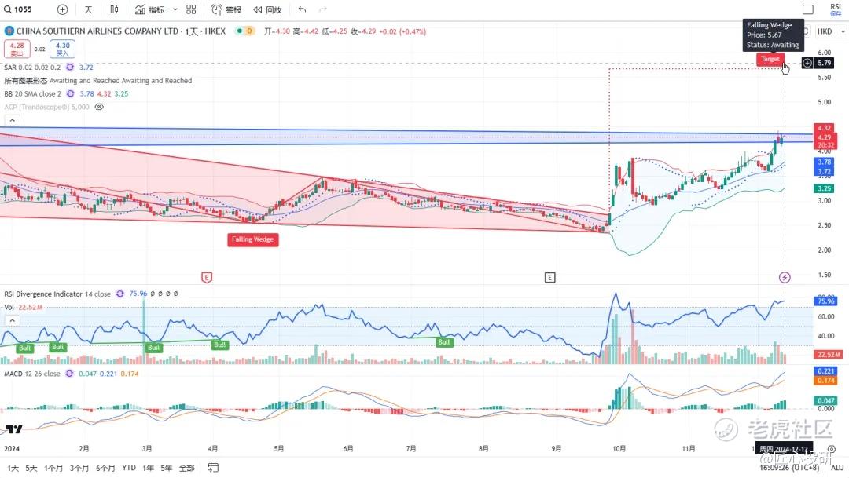Screen dimensions: 849x478
Task: Select the MACD 12 26 close legend
Action: (32, 374)
